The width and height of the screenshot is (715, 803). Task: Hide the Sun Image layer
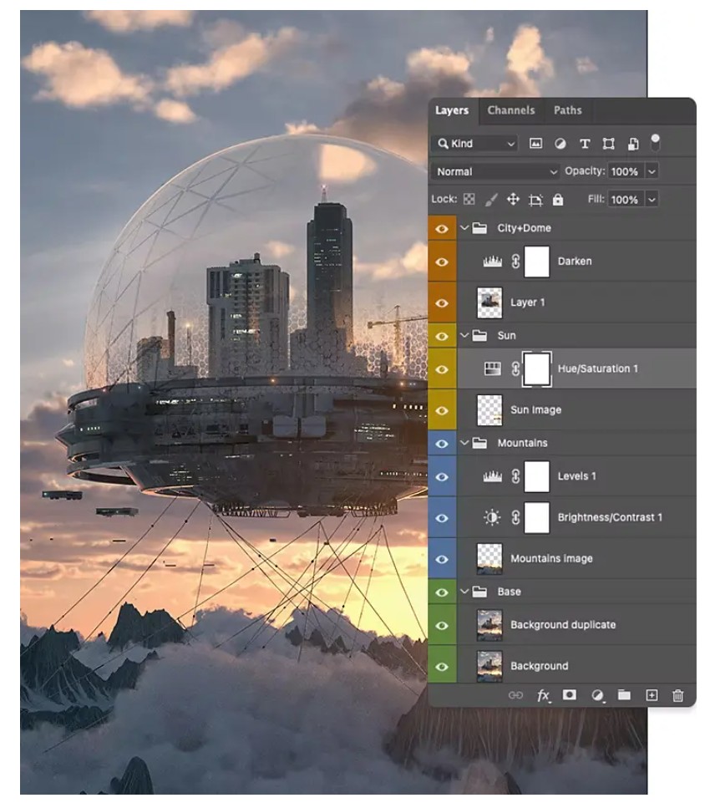[x=442, y=410]
